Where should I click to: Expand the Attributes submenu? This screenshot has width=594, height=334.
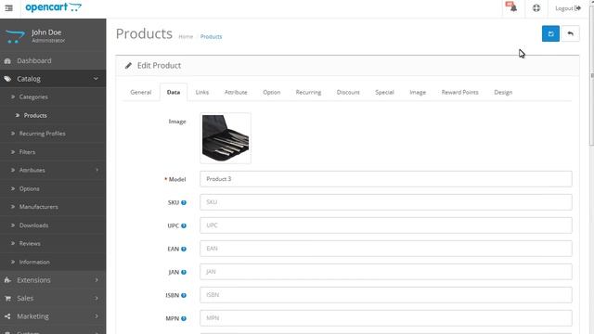pos(53,170)
